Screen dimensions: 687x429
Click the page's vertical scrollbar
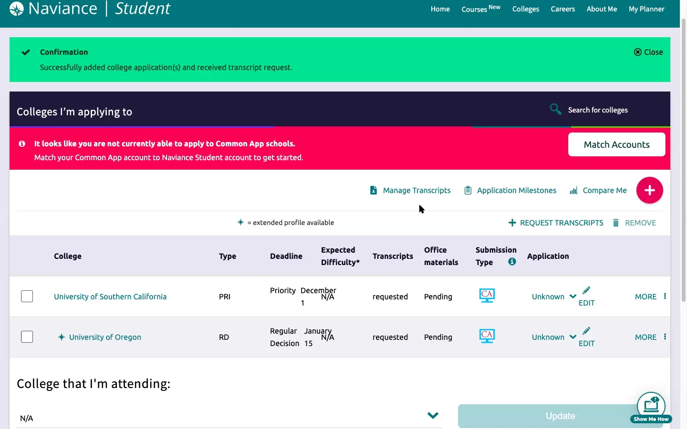click(x=683, y=160)
